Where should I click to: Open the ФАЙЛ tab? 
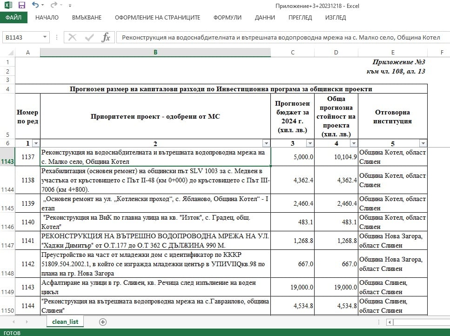coord(13,18)
